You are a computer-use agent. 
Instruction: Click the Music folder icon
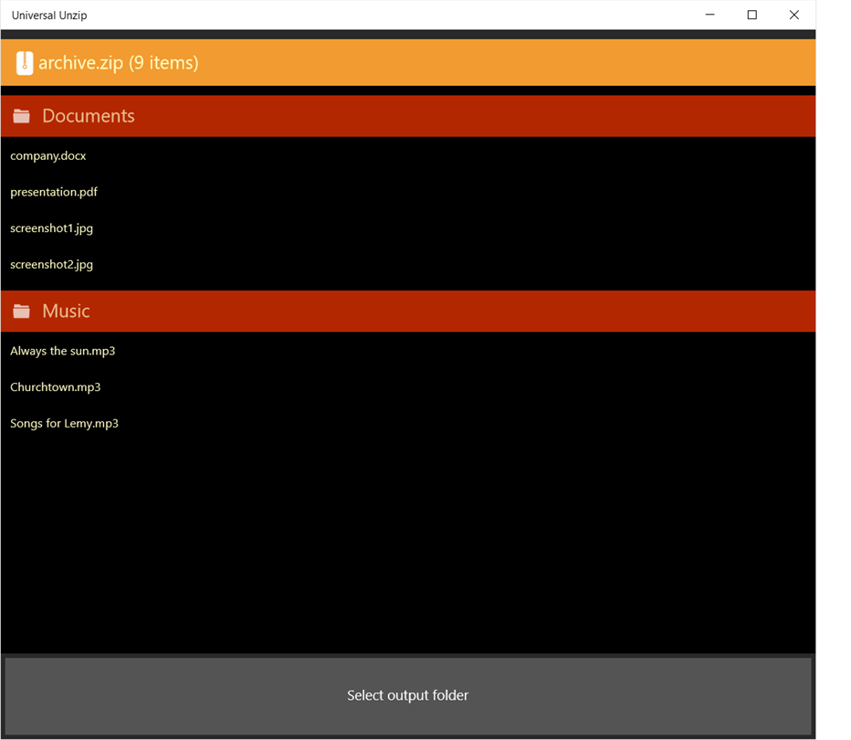click(x=21, y=311)
